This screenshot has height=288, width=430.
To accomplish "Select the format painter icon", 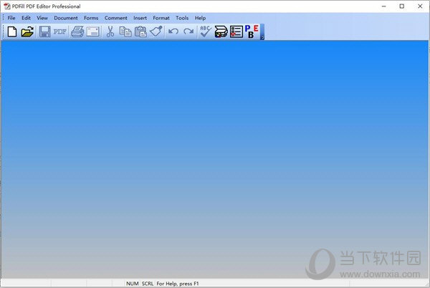I will pos(156,32).
